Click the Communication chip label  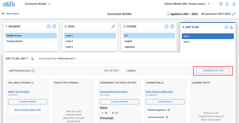[156, 117]
